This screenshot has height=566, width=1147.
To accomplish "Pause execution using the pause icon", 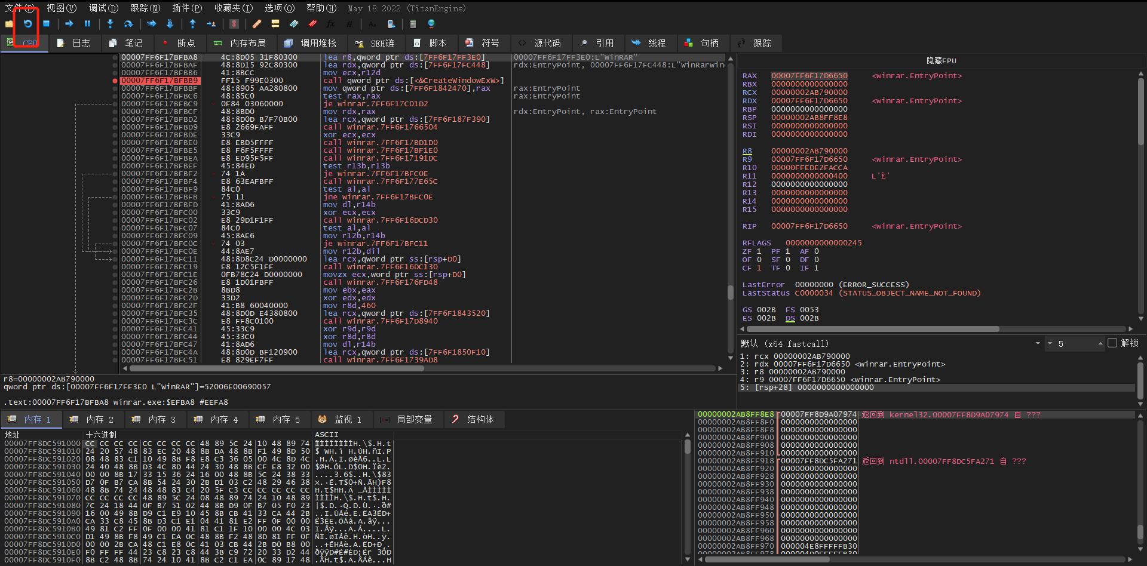I will click(87, 24).
